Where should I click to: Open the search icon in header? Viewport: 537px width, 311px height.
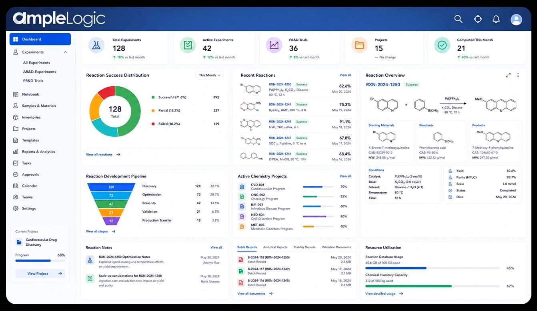click(458, 19)
